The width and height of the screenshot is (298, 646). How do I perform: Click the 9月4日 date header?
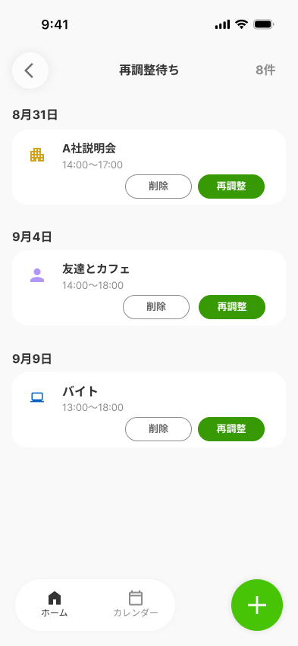(32, 237)
